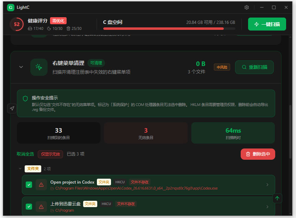The width and height of the screenshot is (296, 218).
Task: Click the 健康评分 label
Action: click(x=38, y=21)
